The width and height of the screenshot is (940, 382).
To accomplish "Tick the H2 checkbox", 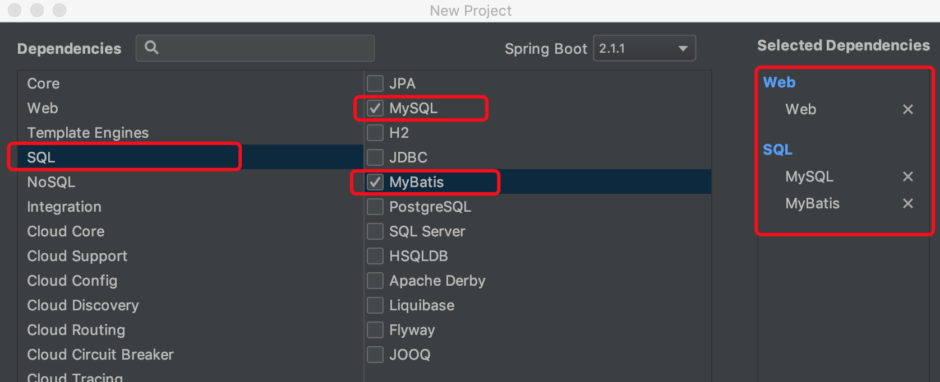I will pos(375,133).
